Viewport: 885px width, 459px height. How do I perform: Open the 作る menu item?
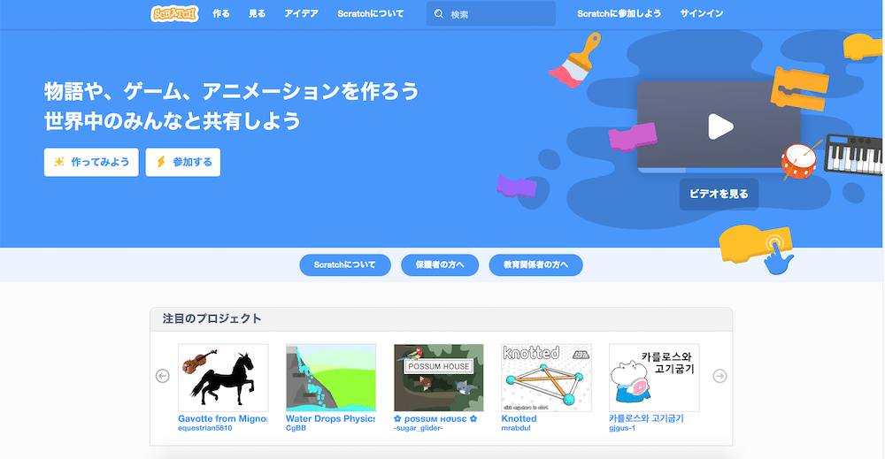pyautogui.click(x=221, y=13)
